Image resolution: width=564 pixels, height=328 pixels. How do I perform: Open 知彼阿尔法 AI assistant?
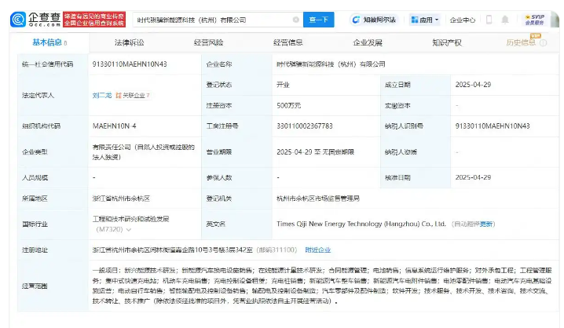coord(373,20)
